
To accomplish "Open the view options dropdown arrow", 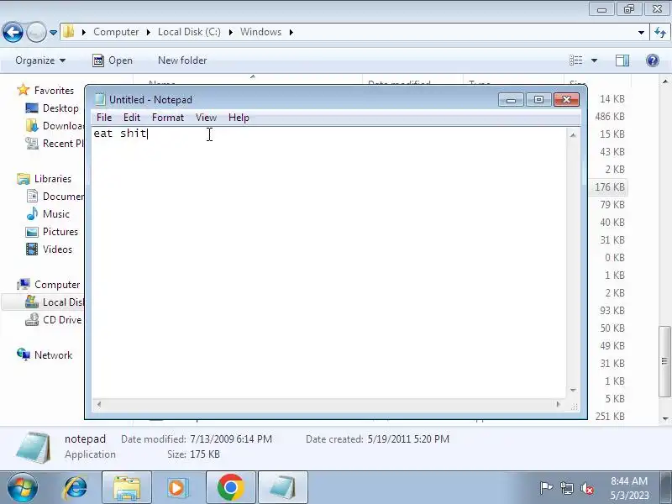I will click(595, 60).
